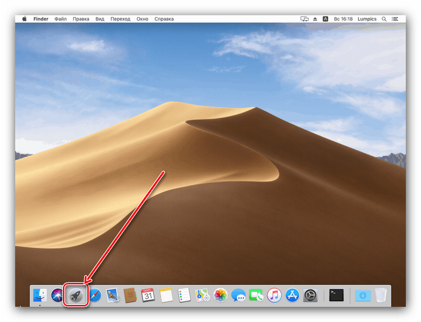Open FaceTime
Image resolution: width=421 pixels, height=322 pixels.
pyautogui.click(x=256, y=295)
